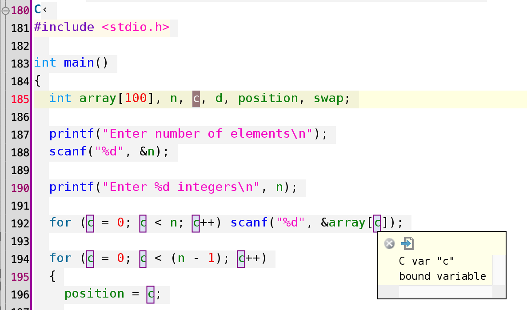Screen dimensions: 527x310
Task: Click the "Enter %d integers\n" string
Action: [x=181, y=187]
